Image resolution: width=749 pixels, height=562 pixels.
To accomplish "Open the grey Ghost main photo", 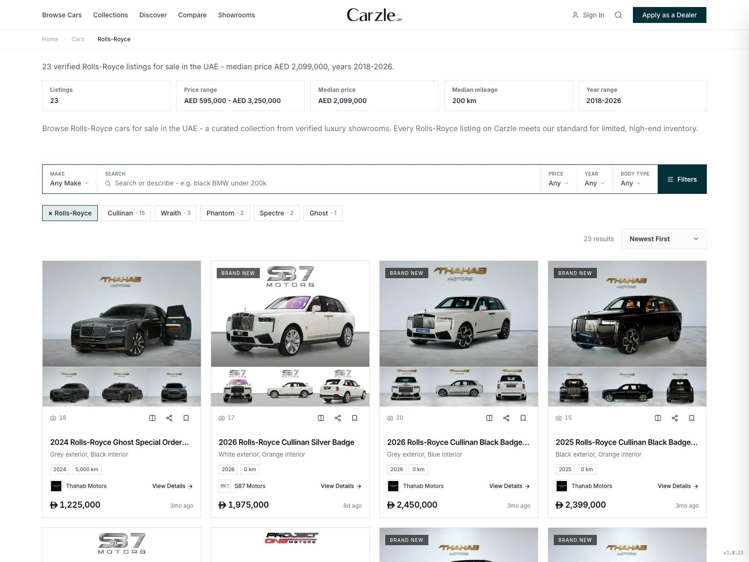I will (122, 314).
